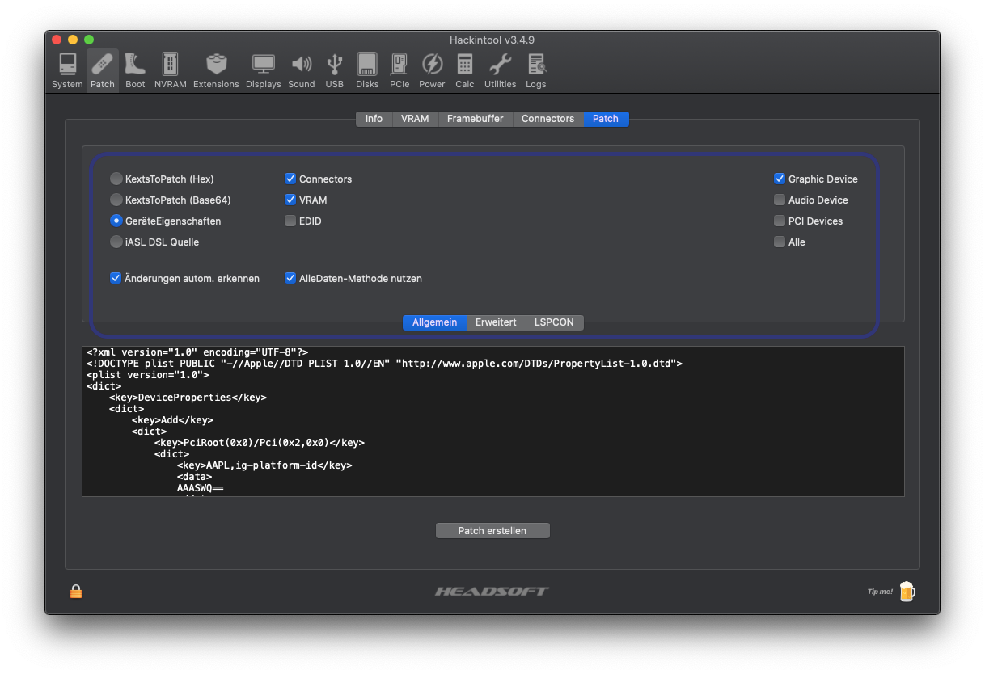Viewport: 985px width, 674px height.
Task: Click the xml version declaration line
Action: click(x=197, y=352)
